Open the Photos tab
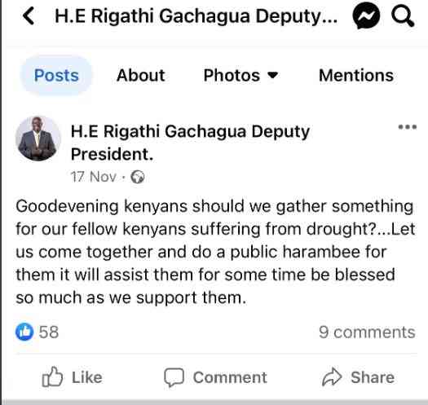 coord(232,75)
